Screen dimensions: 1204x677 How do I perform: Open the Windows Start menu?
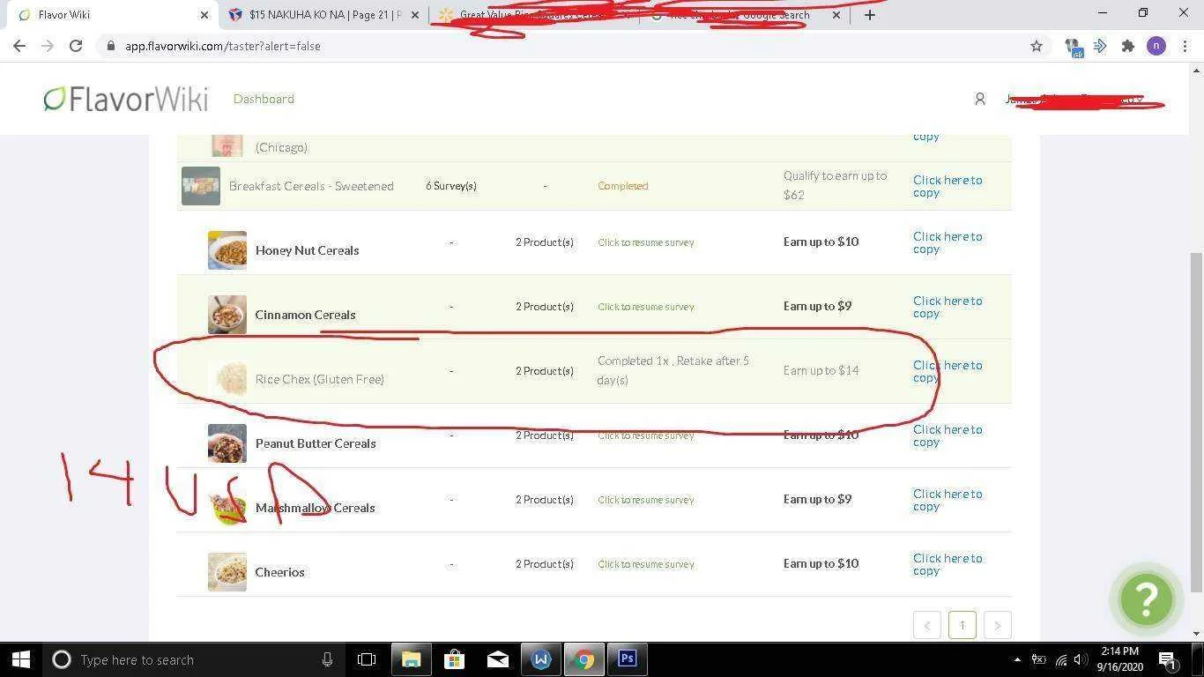(x=21, y=659)
